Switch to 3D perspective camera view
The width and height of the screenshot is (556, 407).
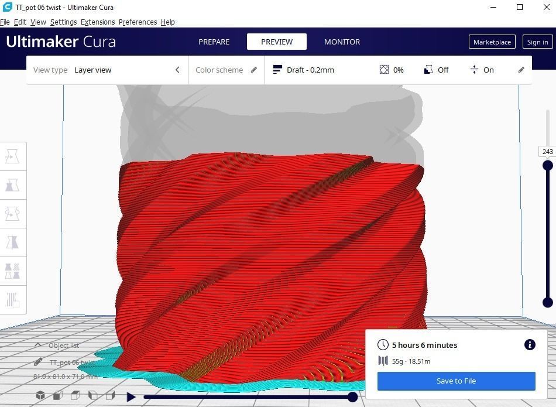pyautogui.click(x=40, y=395)
